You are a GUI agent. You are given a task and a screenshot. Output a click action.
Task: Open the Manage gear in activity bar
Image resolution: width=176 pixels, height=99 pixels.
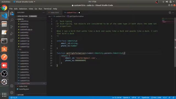point(12,93)
